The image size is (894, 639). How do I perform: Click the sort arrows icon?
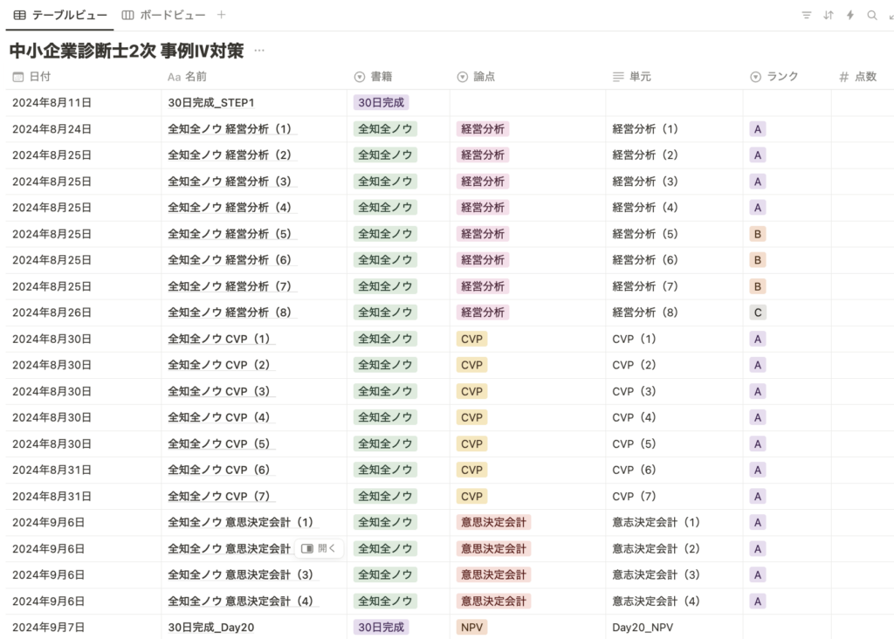(829, 16)
